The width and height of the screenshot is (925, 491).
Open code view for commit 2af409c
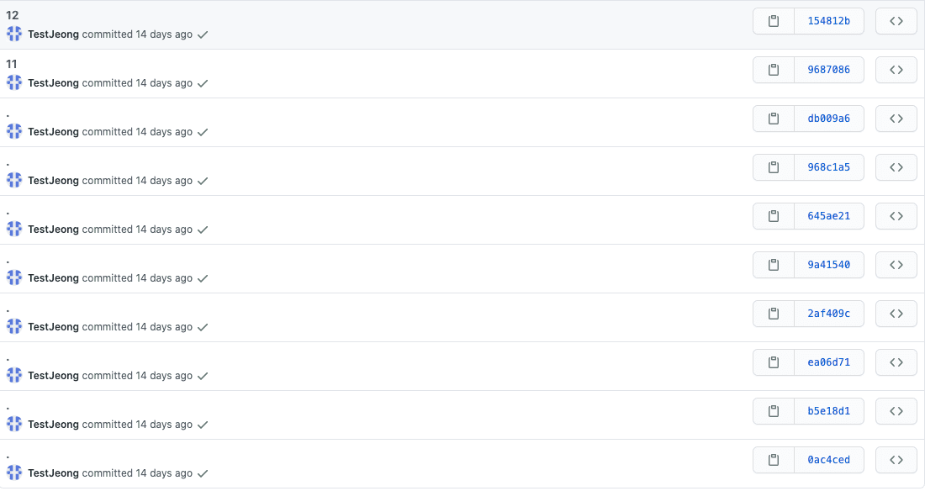[896, 314]
